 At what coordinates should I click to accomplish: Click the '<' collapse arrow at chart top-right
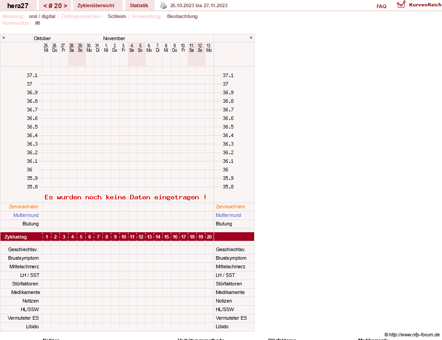click(x=251, y=37)
